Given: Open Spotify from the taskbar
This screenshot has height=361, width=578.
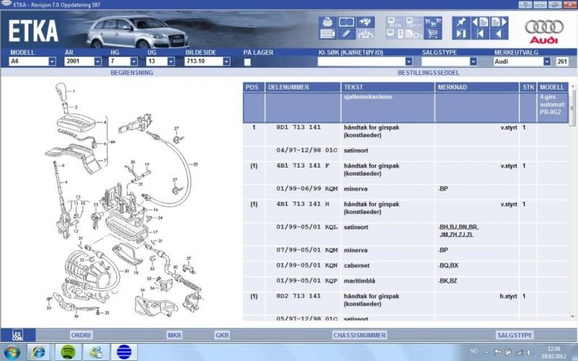Looking at the screenshot, I should point(66,352).
